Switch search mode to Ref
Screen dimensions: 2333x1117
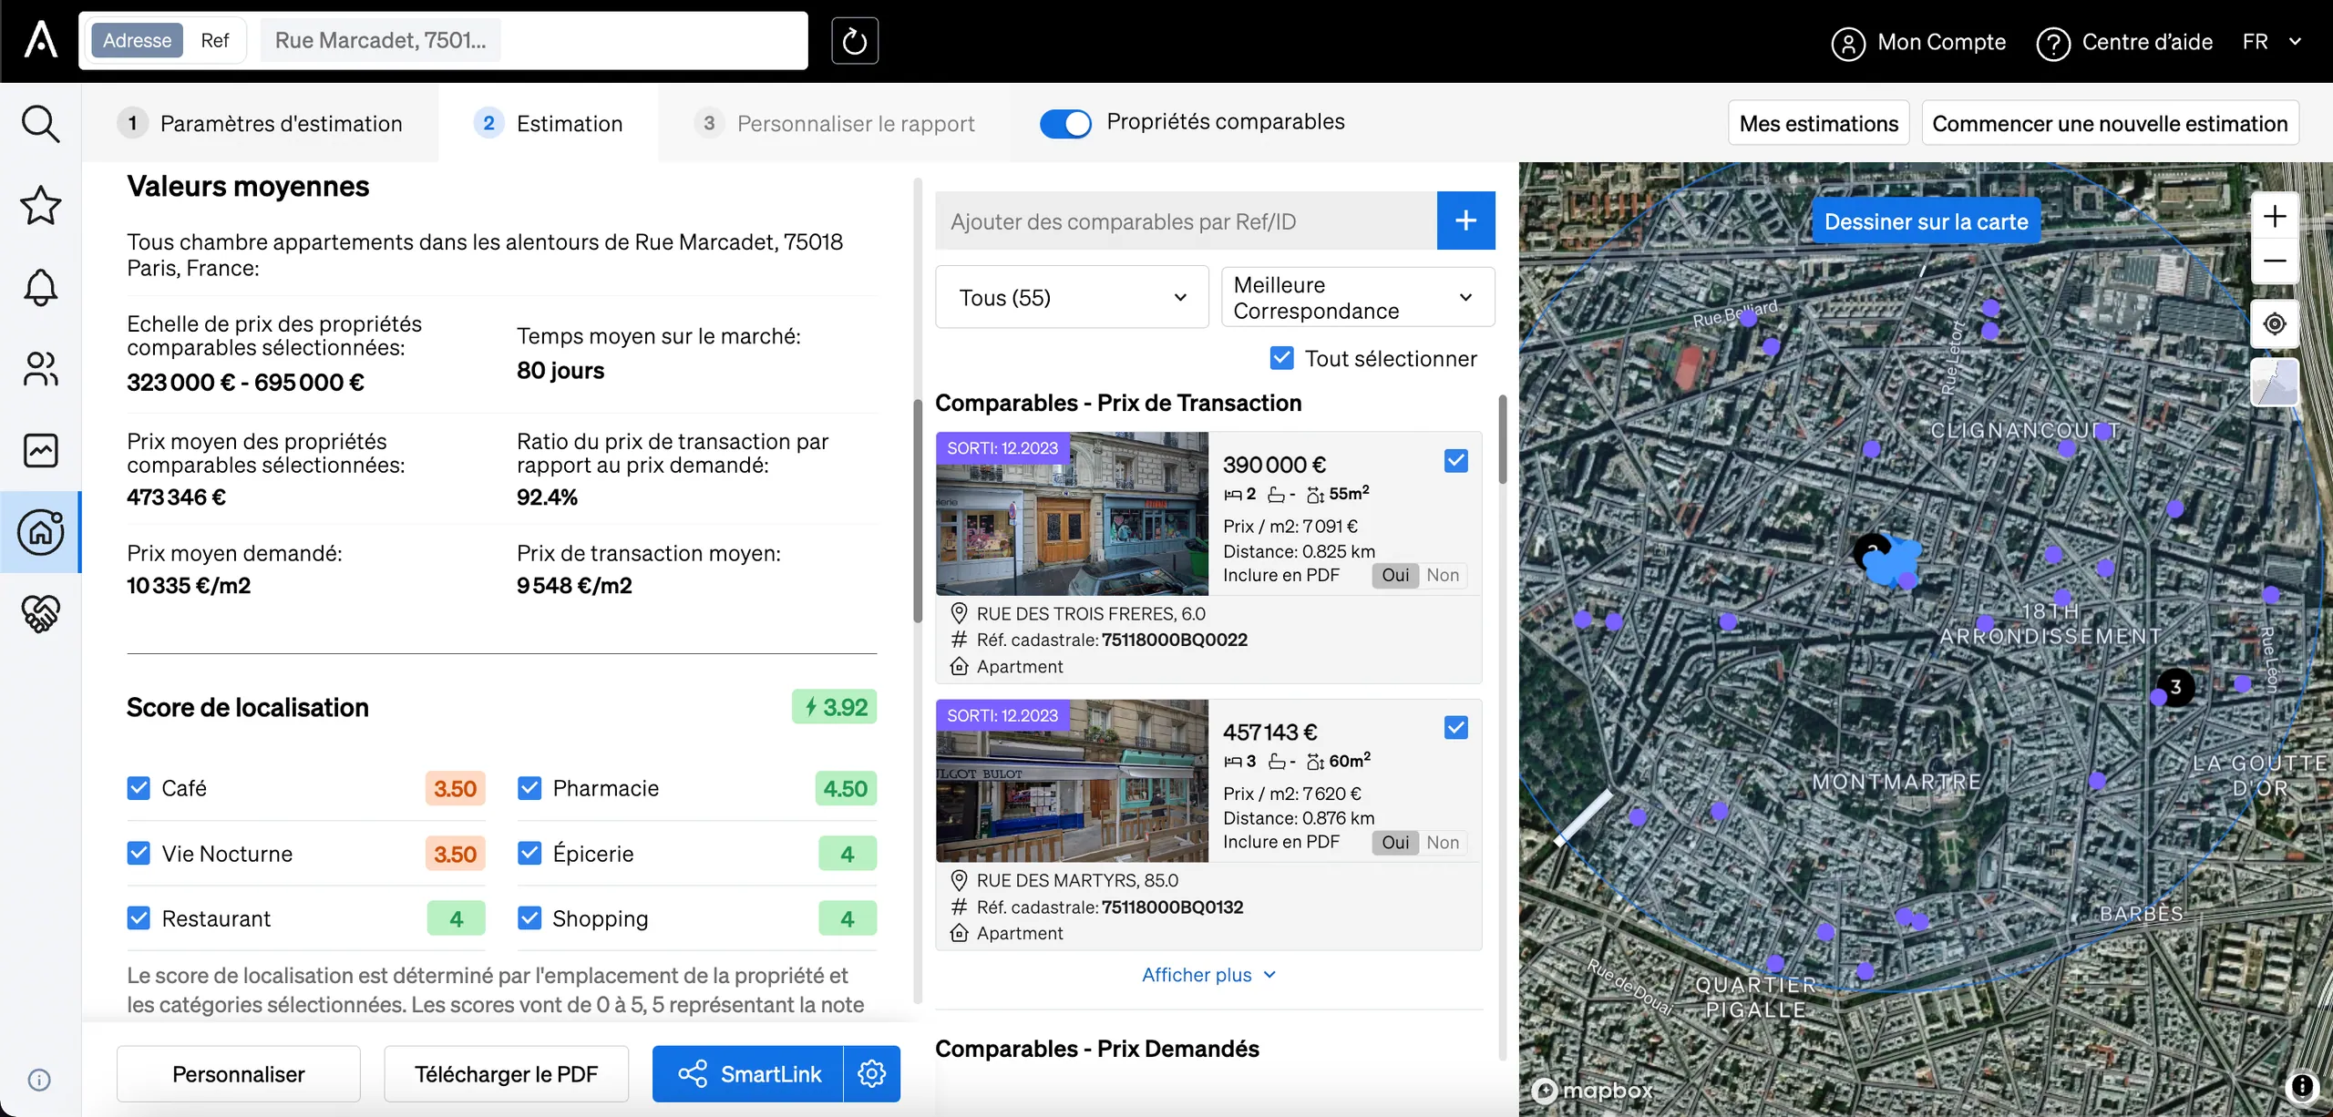(x=215, y=41)
